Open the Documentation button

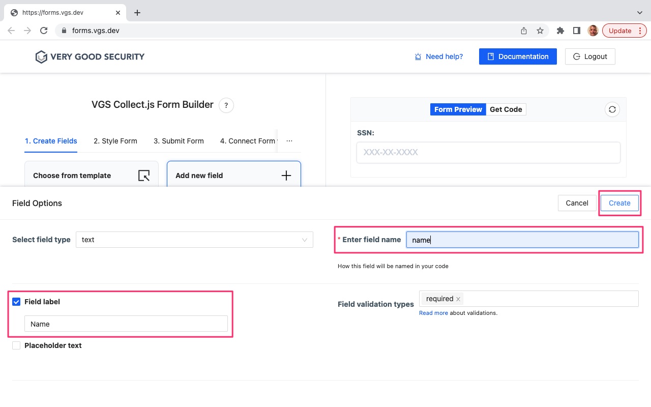point(518,56)
